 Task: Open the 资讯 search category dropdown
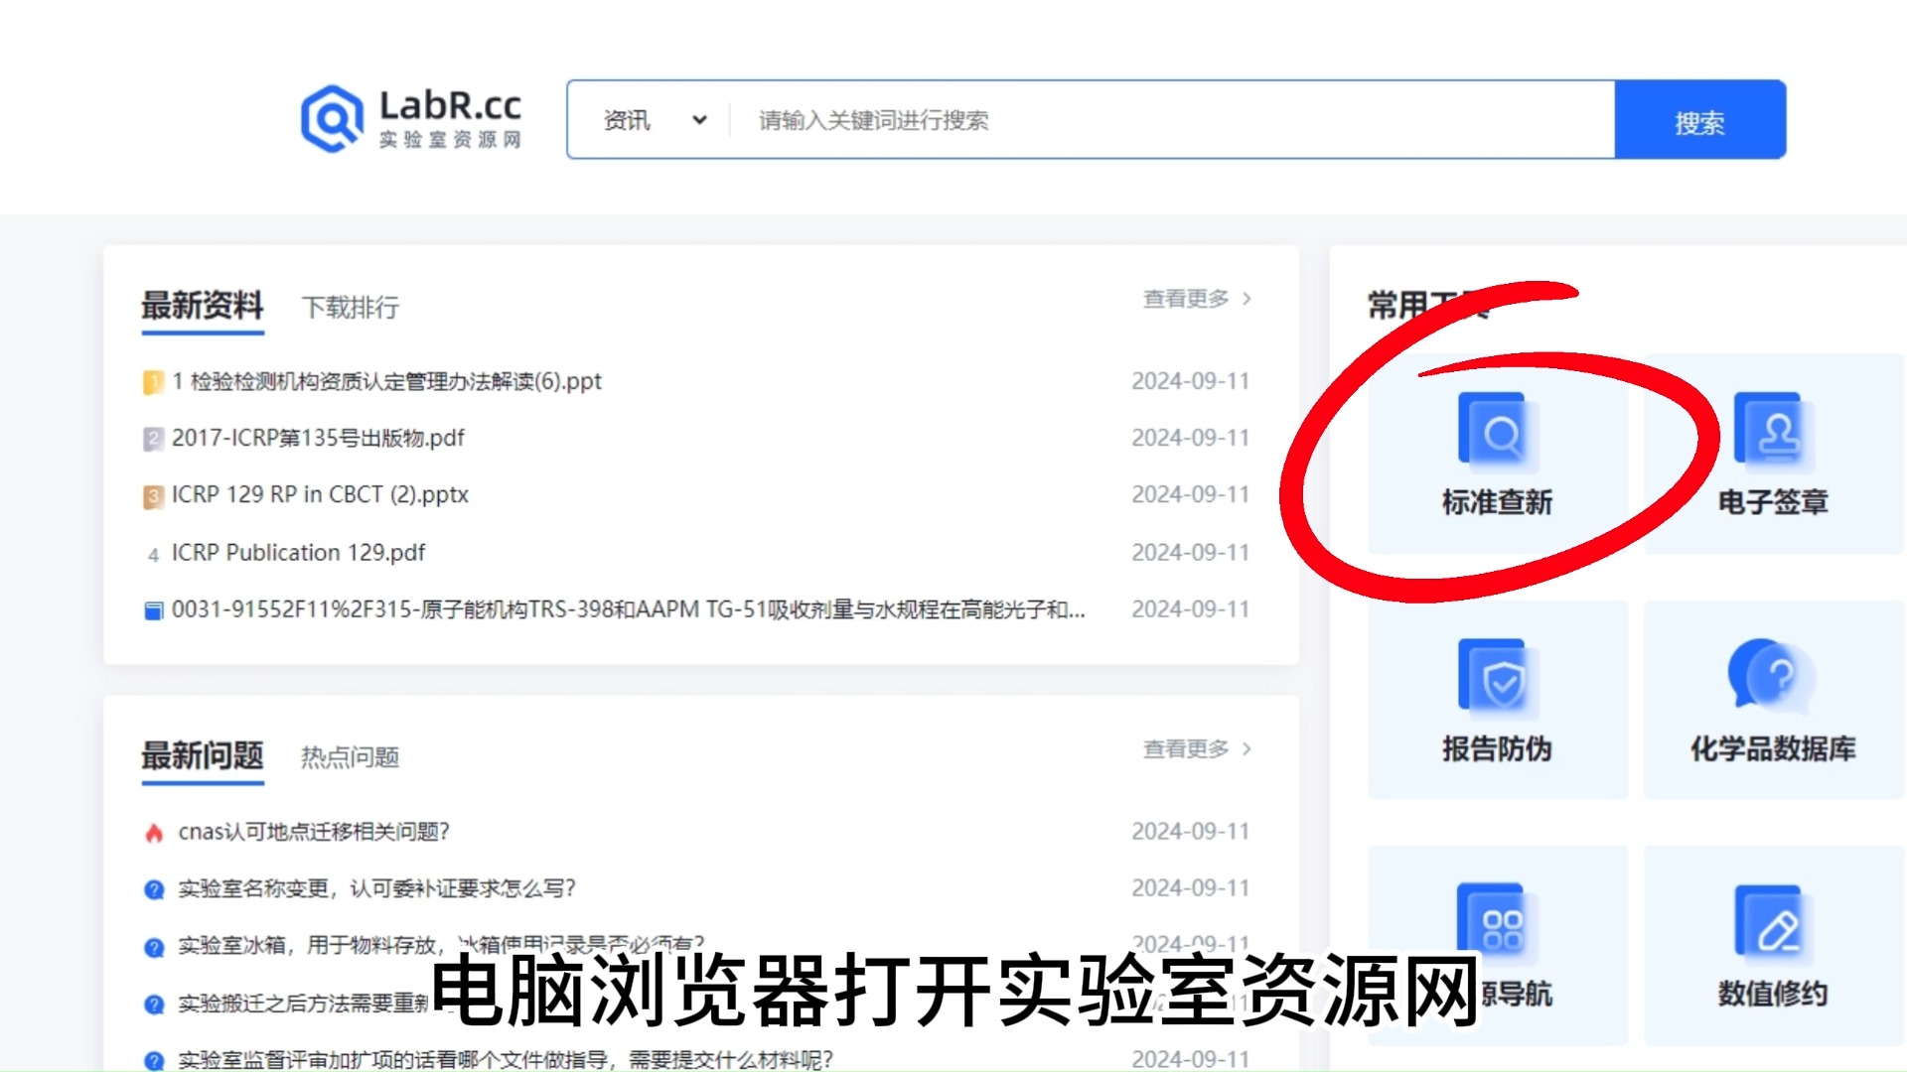(x=656, y=120)
